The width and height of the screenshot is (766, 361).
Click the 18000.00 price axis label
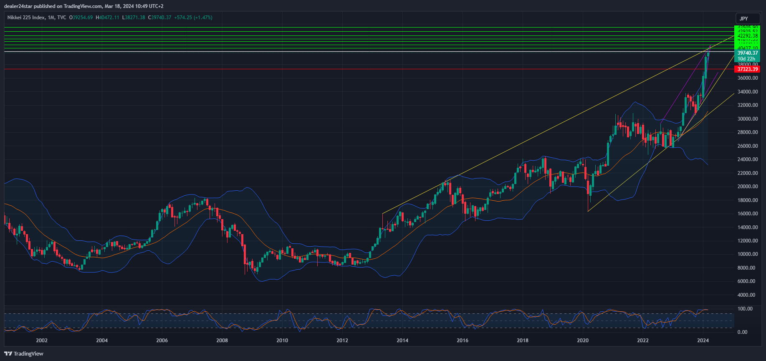[x=748, y=200]
